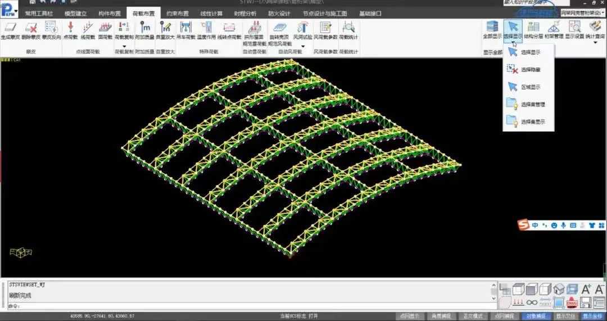Screen dimensions: 607x321
Task: Click the increase text size A+ icon
Action: click(586, 290)
